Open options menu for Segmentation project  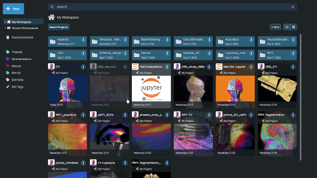pyautogui.click(x=293, y=115)
